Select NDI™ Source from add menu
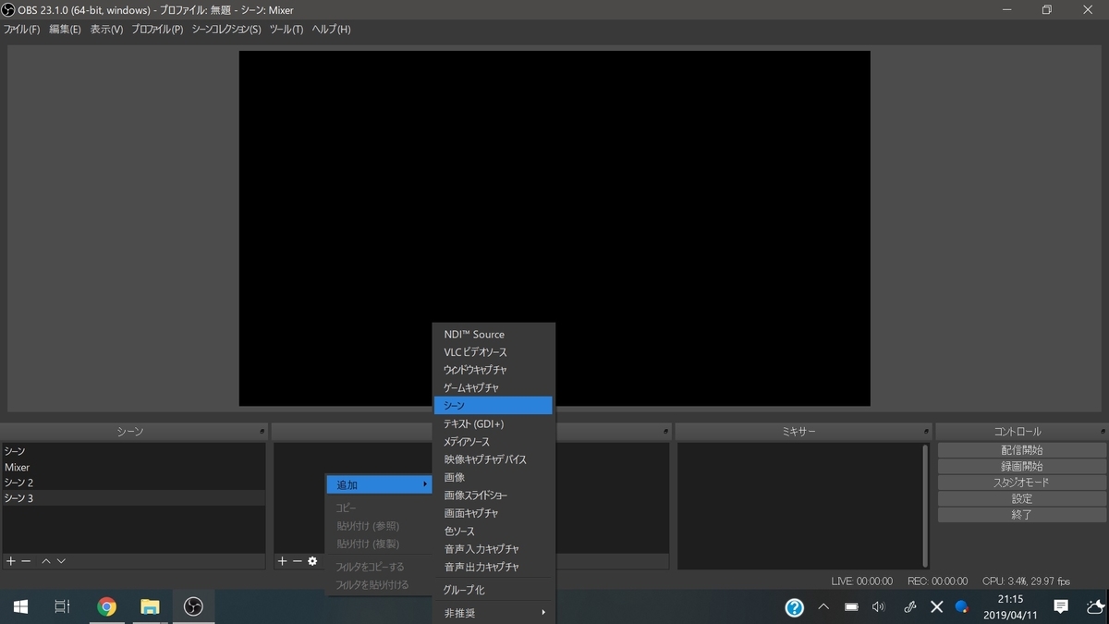The image size is (1109, 624). tap(494, 335)
